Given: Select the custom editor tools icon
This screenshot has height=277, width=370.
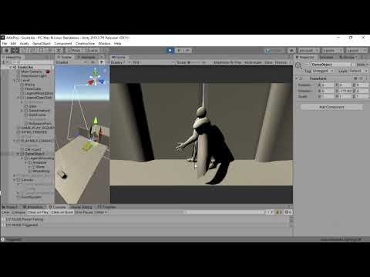Looking at the screenshot, I should click(59, 51).
